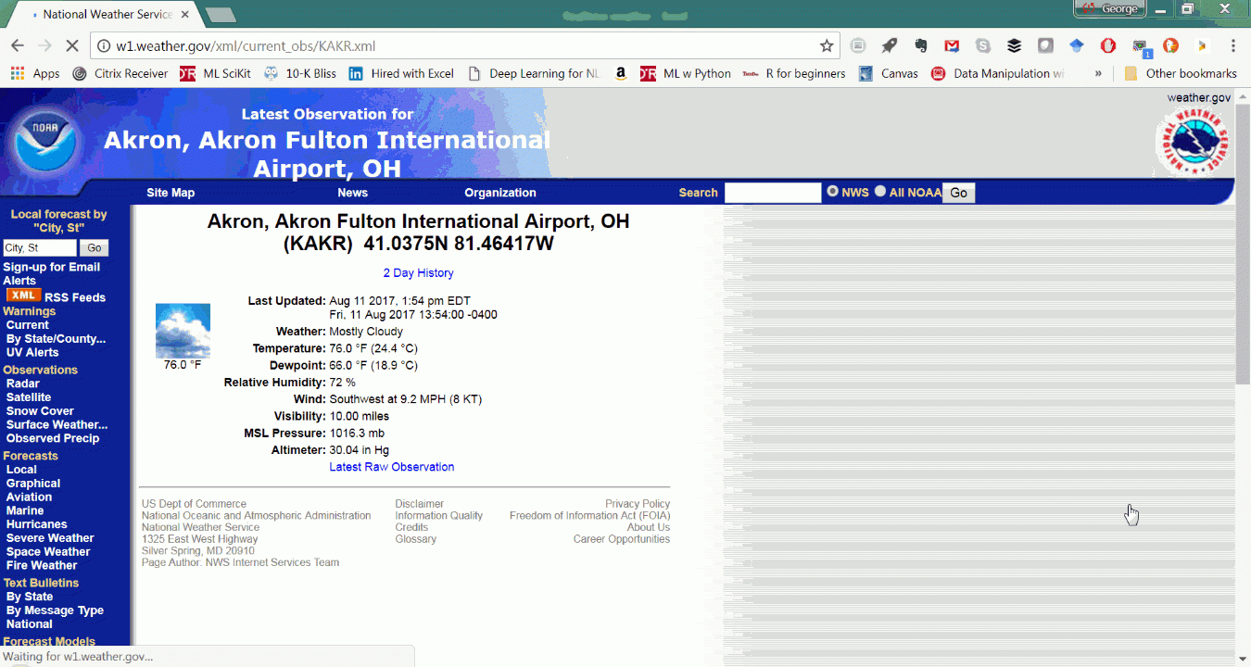This screenshot has width=1251, height=667.
Task: Open the George profile button
Action: point(1110,8)
